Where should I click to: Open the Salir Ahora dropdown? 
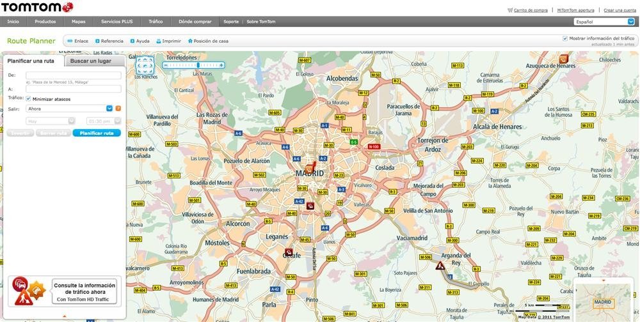69,109
